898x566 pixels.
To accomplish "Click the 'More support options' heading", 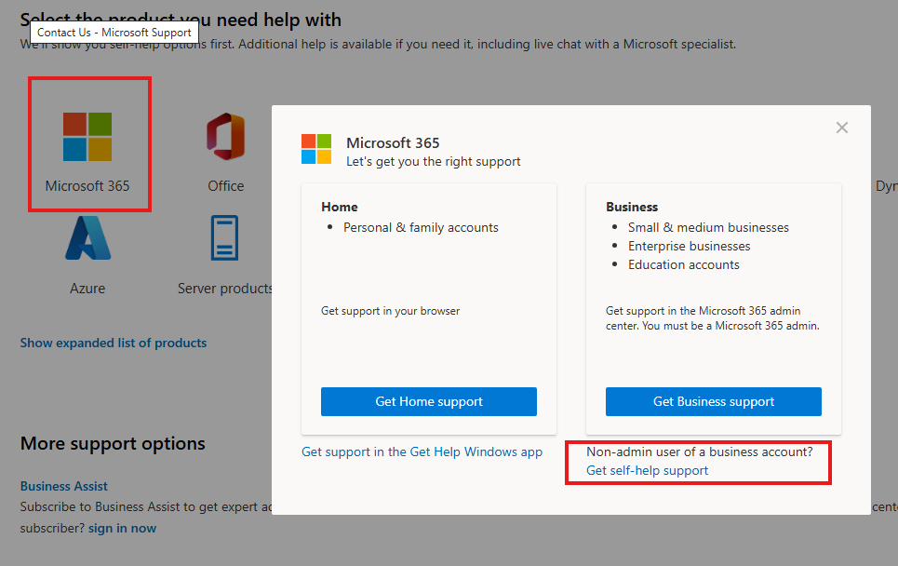I will 113,443.
